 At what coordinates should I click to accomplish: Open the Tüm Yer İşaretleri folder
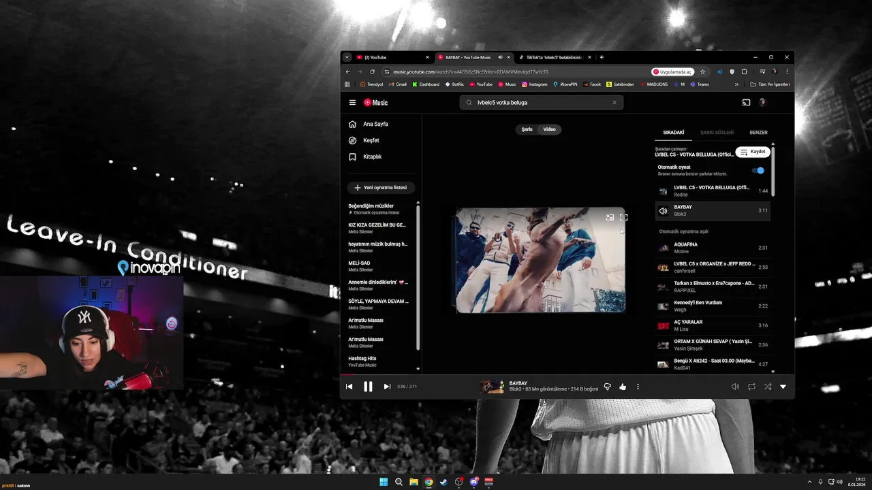point(770,84)
